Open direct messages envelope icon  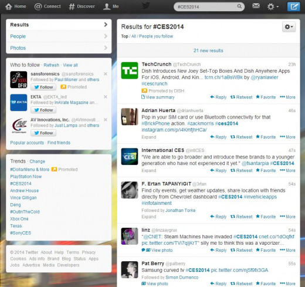coord(256,6)
